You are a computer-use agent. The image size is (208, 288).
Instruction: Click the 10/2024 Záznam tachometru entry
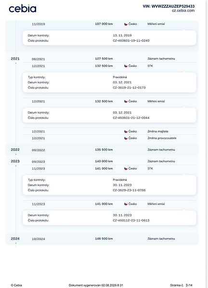(x=102, y=239)
